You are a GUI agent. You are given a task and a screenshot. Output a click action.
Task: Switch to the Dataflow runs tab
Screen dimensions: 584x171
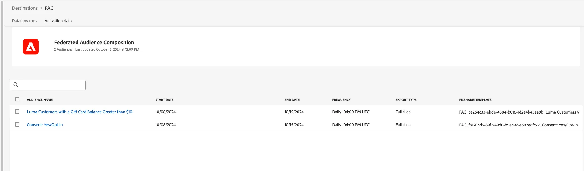pos(25,21)
